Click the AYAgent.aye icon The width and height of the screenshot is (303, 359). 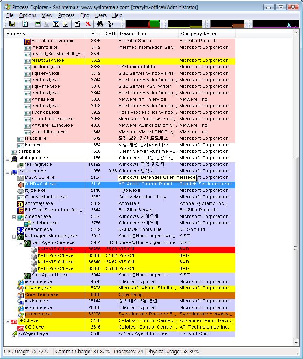point(14,334)
